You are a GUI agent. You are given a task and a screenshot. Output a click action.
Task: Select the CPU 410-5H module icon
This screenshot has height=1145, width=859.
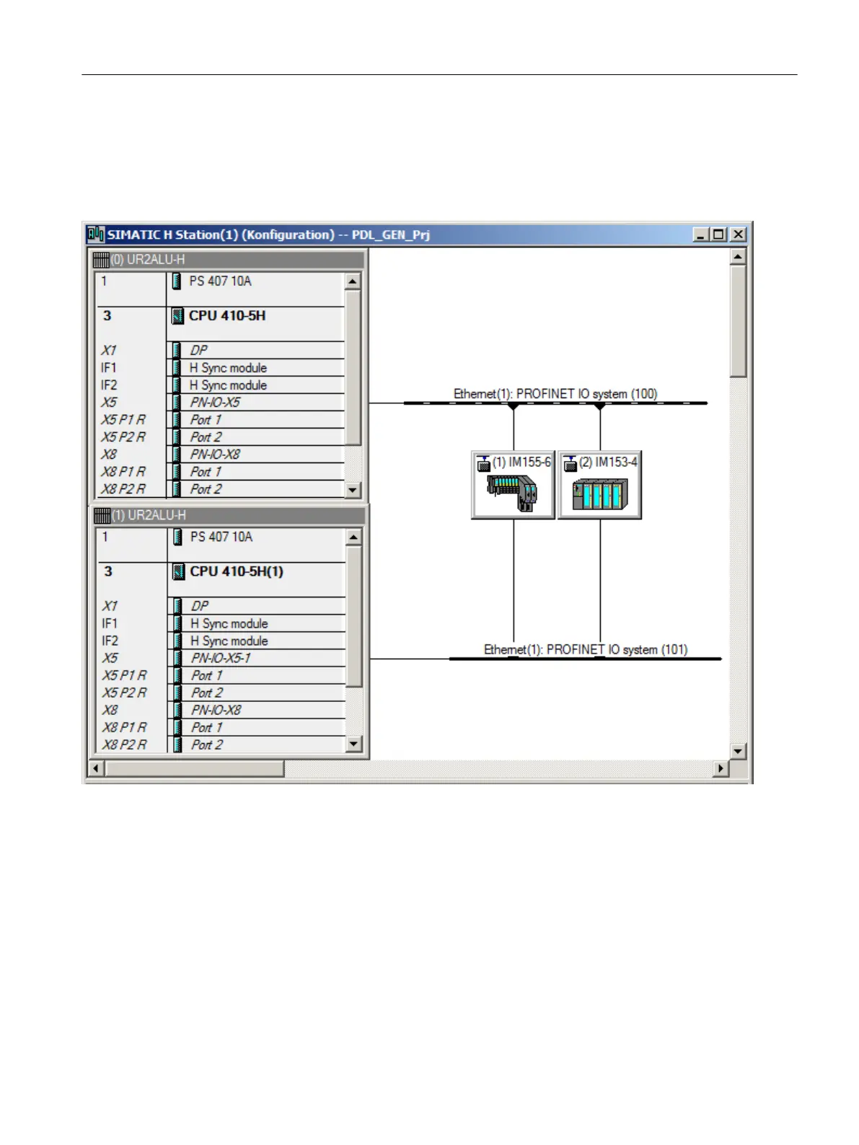(177, 316)
